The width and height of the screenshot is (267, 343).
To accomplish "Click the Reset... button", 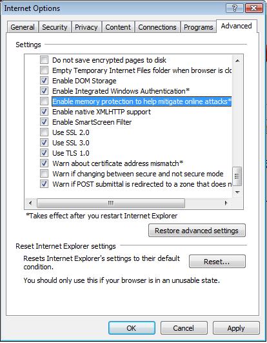I will [217, 261].
